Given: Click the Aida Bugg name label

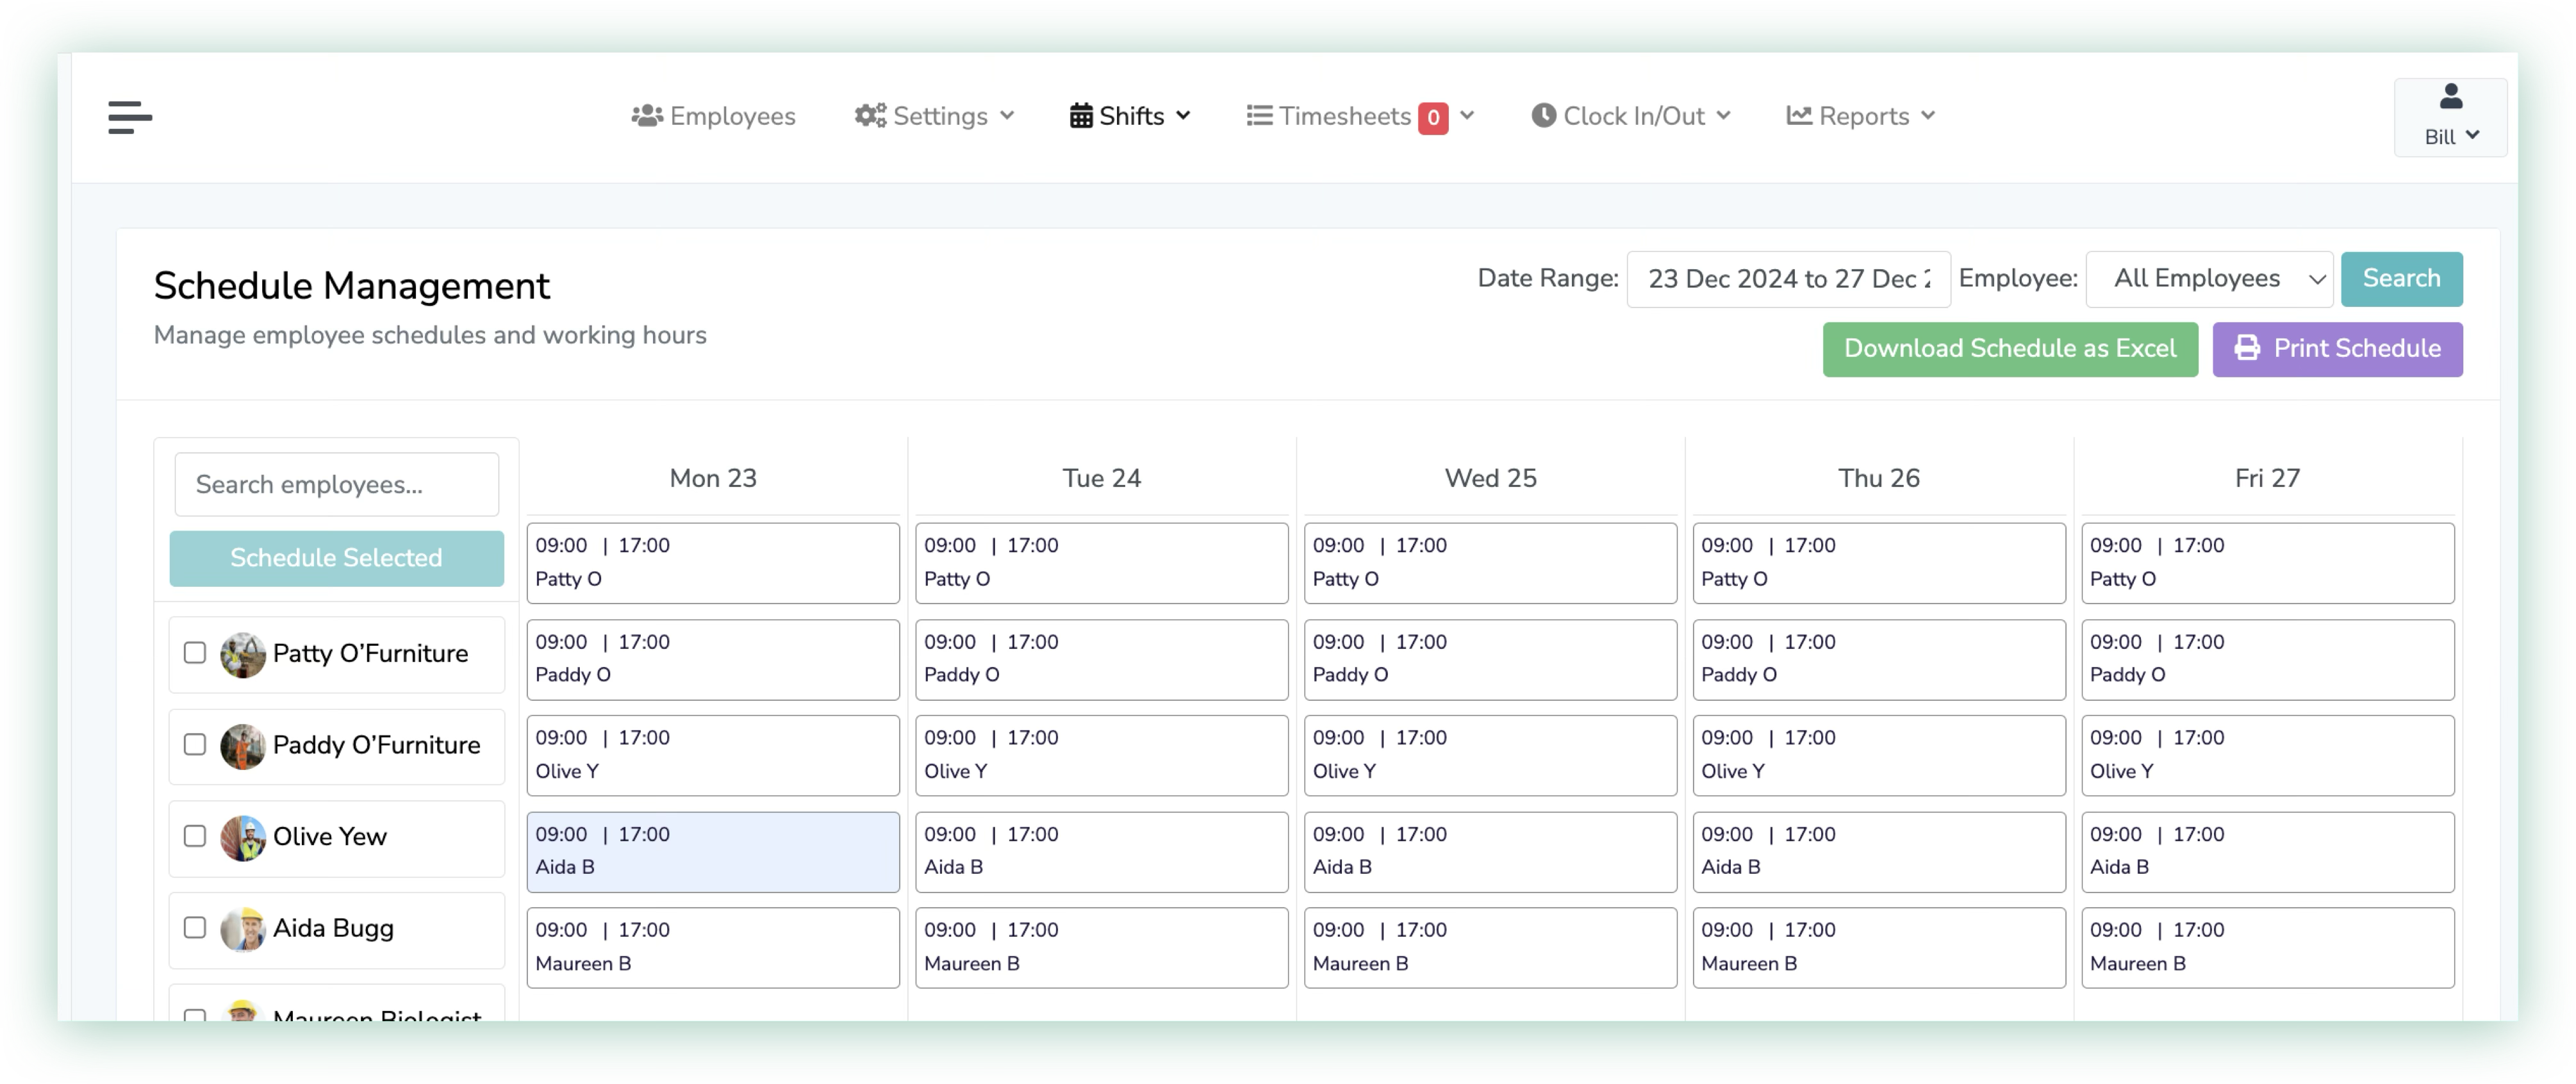Looking at the screenshot, I should point(333,929).
